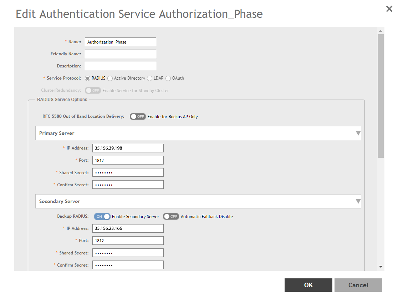This screenshot has height=298, width=398.
Task: Change the secondary server Port value
Action: coord(128,240)
